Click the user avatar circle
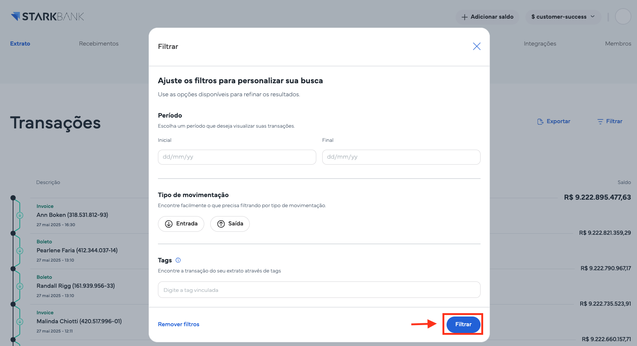Image resolution: width=637 pixels, height=346 pixels. click(x=623, y=17)
